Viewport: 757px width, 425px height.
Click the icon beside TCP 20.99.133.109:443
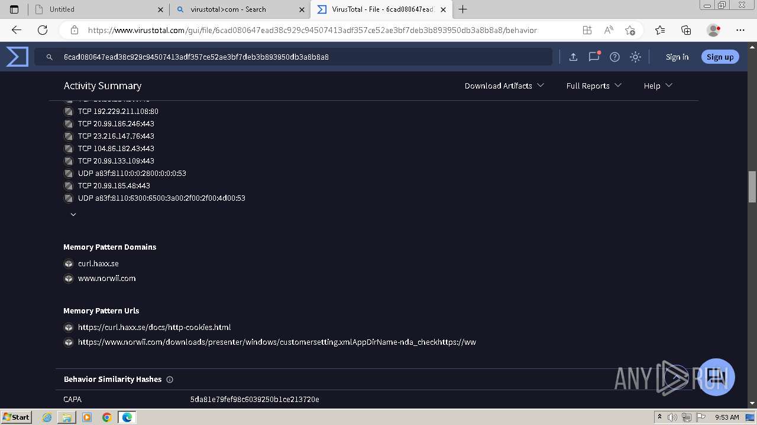point(69,161)
